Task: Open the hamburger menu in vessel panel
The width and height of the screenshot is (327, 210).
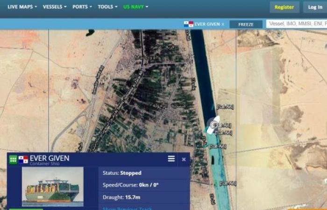Action: coord(171,159)
